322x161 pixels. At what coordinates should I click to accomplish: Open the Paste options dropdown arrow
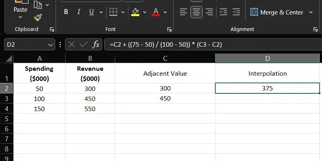tap(21, 17)
